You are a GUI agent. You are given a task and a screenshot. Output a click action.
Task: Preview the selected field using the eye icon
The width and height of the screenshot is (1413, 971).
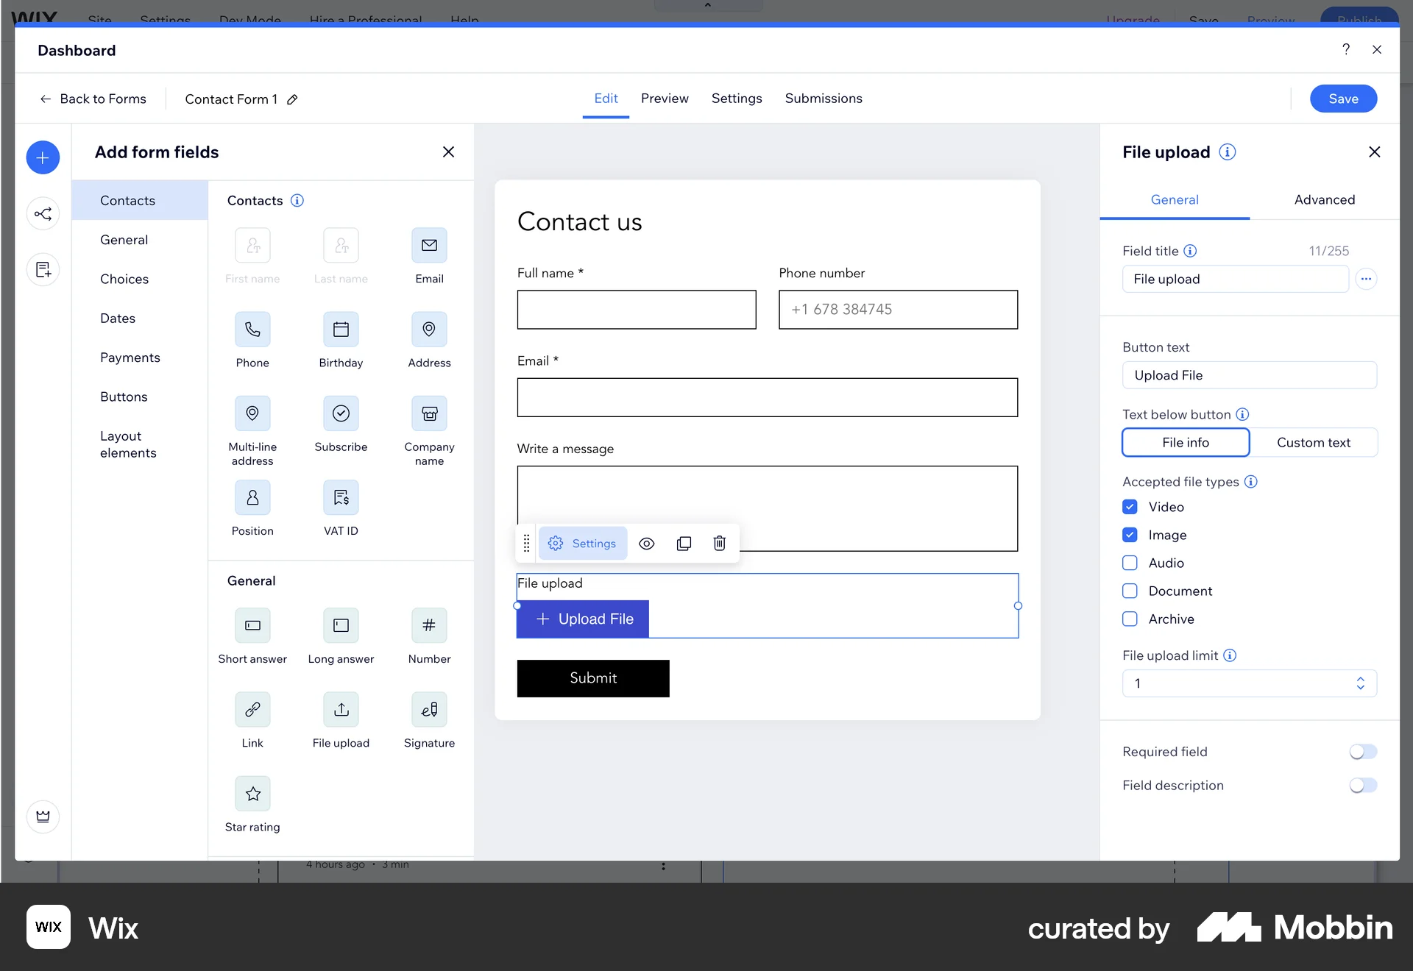tap(646, 543)
